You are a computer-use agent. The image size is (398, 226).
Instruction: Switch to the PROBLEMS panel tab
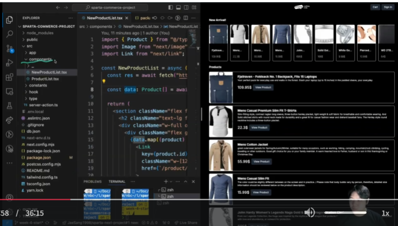[x=92, y=181]
